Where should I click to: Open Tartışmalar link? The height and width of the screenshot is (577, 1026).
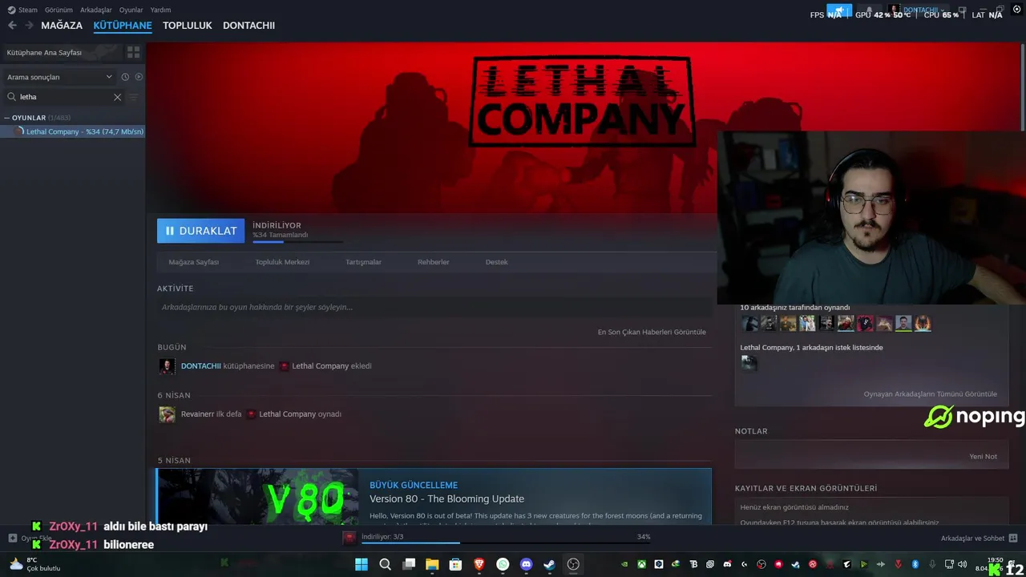click(363, 262)
